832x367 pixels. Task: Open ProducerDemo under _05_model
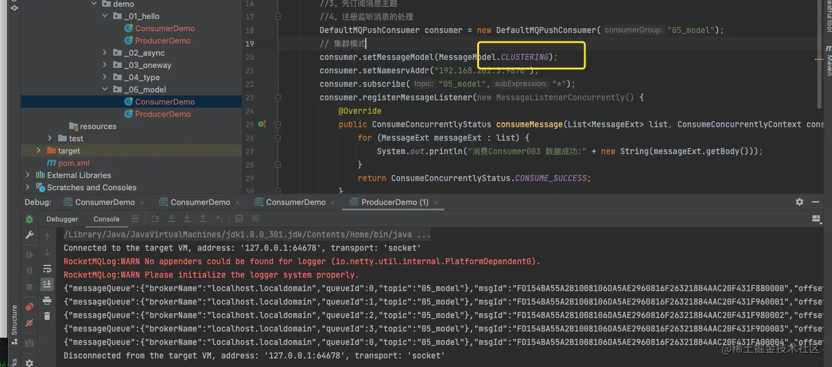click(163, 114)
